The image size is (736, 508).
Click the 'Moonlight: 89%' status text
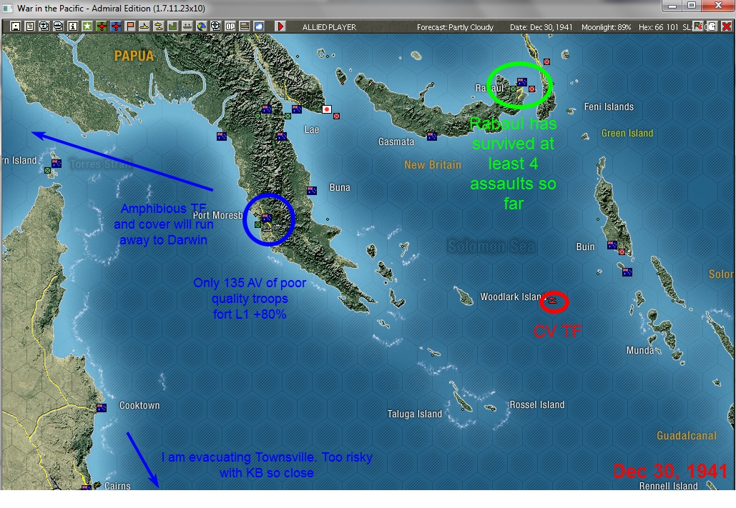(606, 27)
